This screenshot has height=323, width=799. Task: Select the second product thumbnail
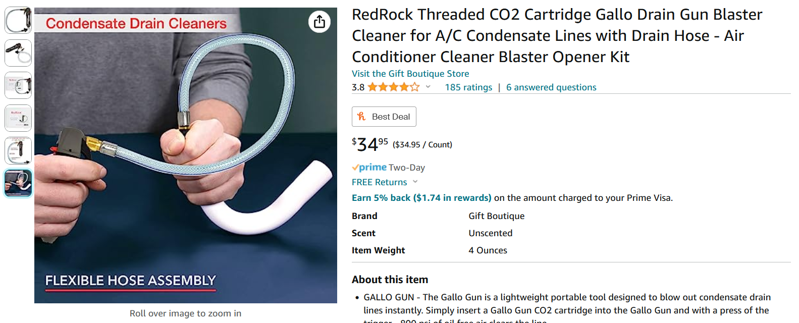coord(18,53)
